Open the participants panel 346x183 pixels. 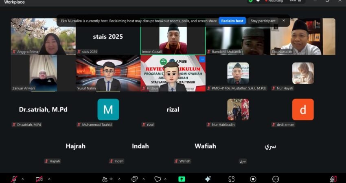(x=105, y=179)
